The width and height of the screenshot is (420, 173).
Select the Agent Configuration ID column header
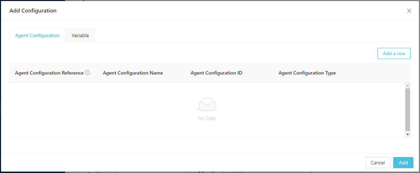(x=216, y=73)
